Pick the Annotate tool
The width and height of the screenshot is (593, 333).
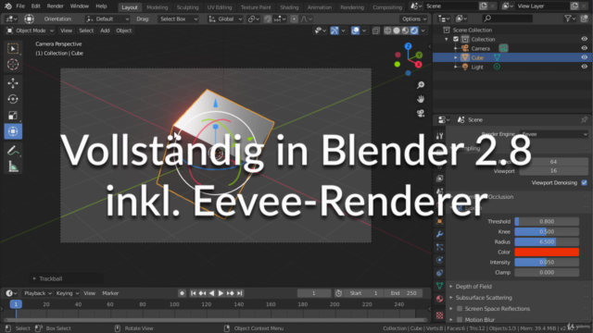click(13, 151)
